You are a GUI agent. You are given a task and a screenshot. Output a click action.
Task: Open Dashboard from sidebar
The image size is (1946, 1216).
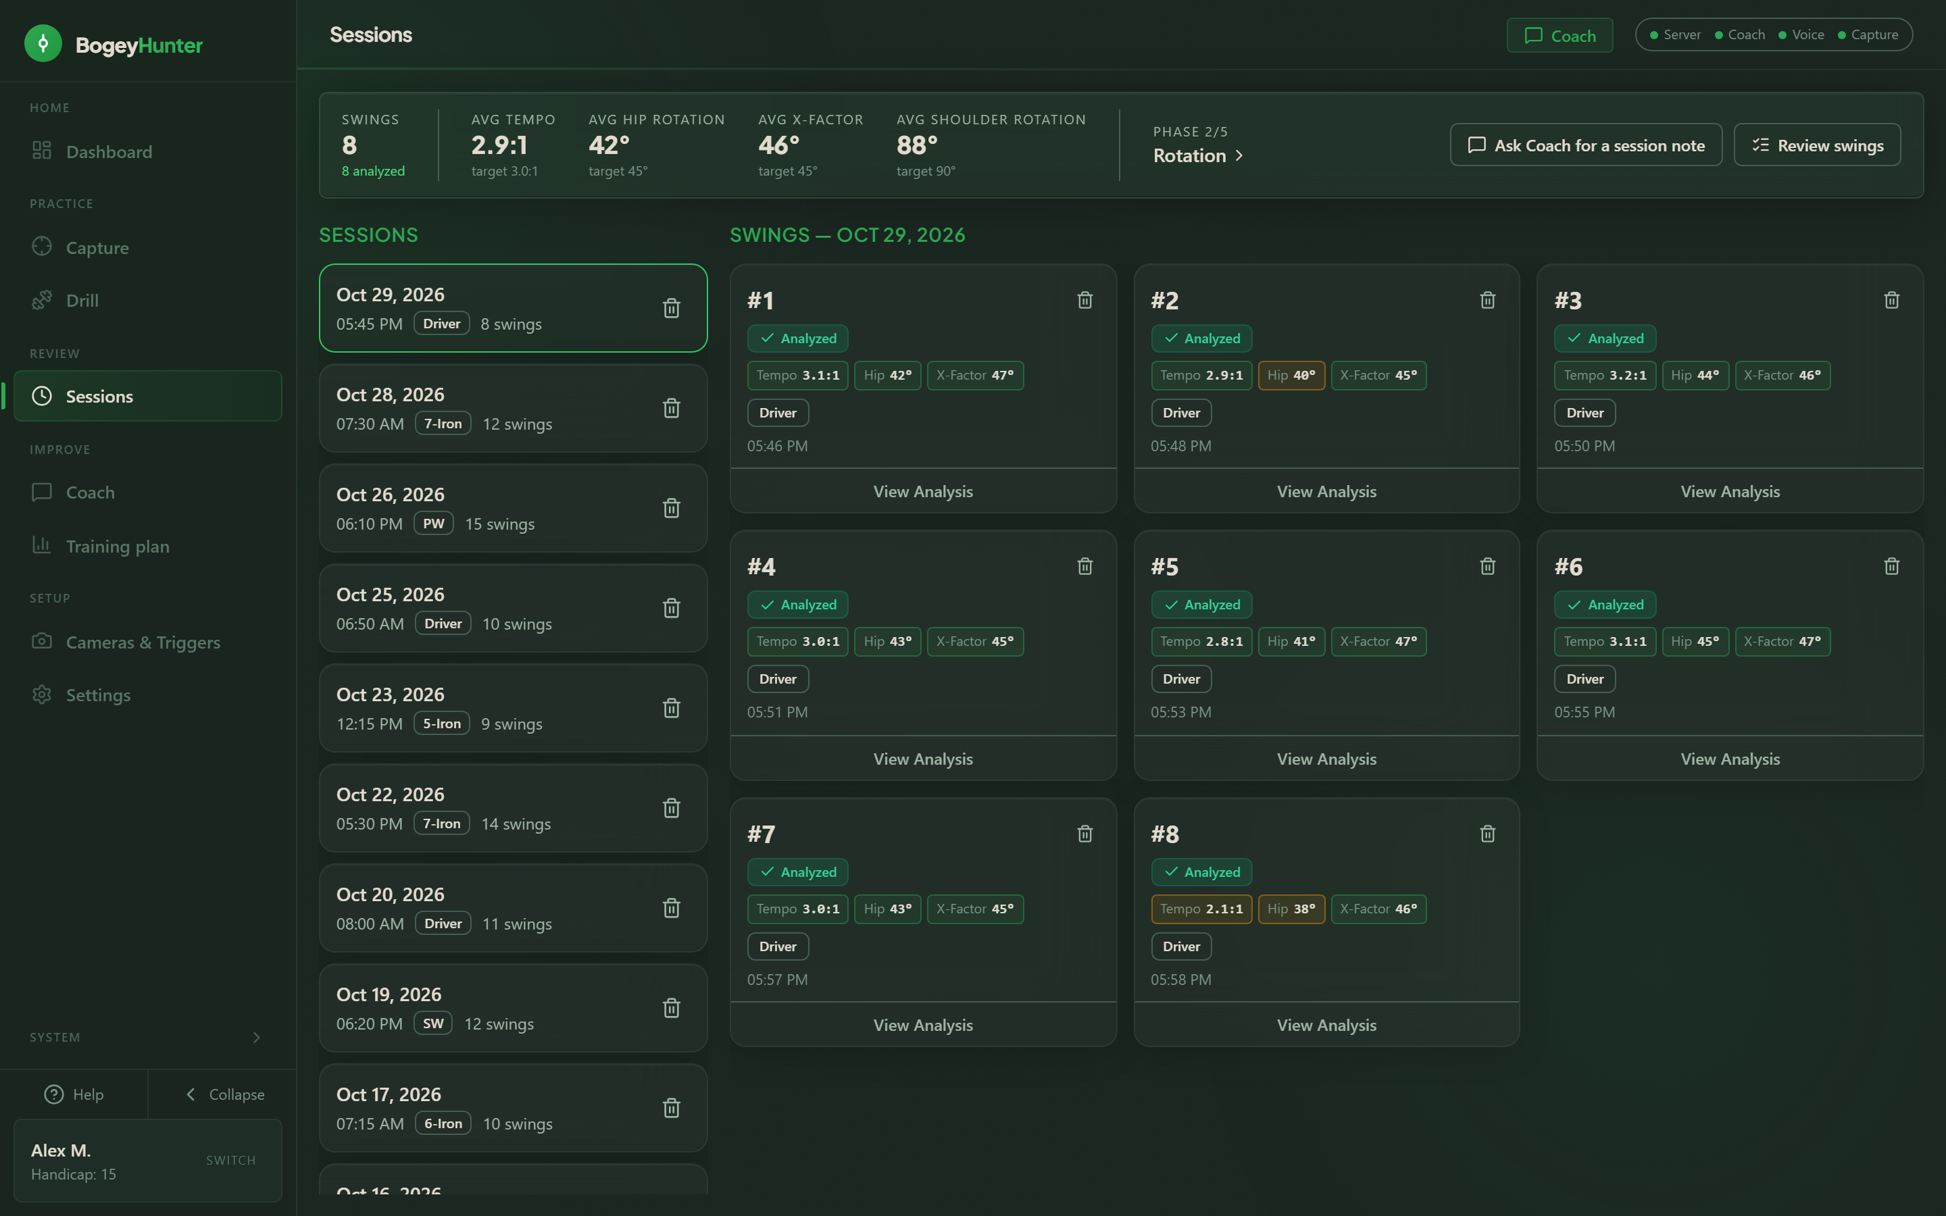148,151
